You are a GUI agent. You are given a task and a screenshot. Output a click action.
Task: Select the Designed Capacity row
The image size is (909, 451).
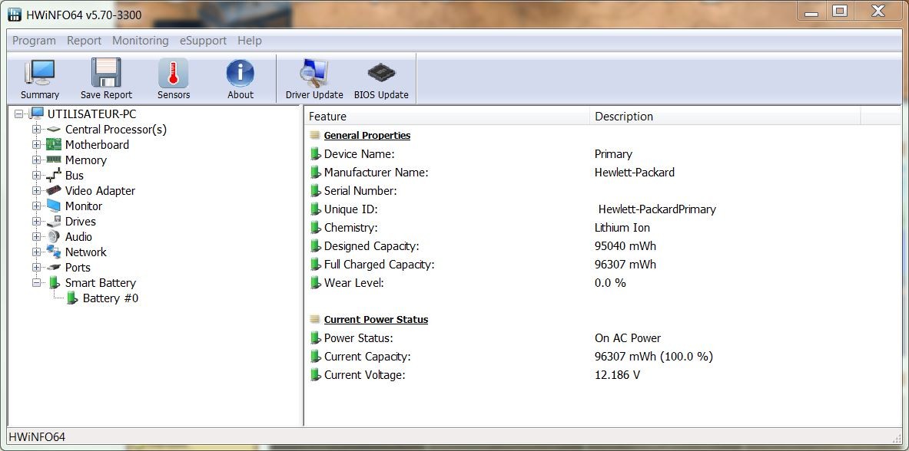(602, 246)
